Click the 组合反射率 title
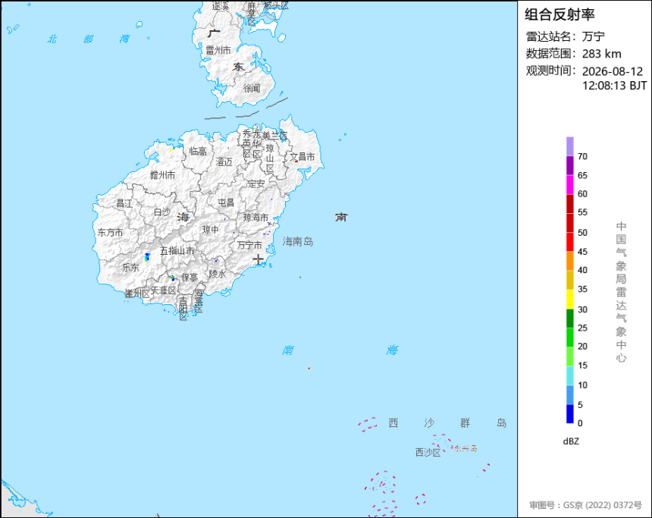This screenshot has height=518, width=652. 560,14
